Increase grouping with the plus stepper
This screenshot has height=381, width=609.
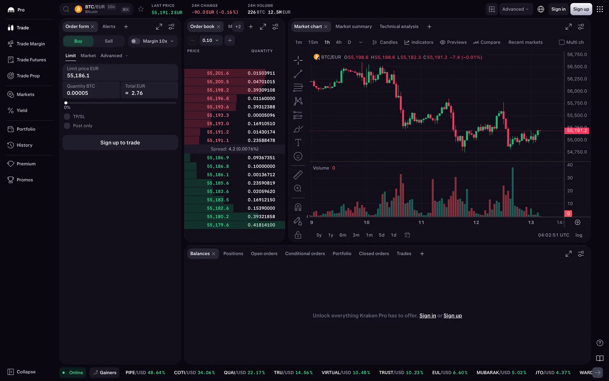[230, 40]
